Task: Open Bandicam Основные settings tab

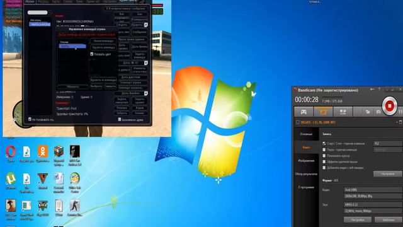Action: (x=306, y=134)
